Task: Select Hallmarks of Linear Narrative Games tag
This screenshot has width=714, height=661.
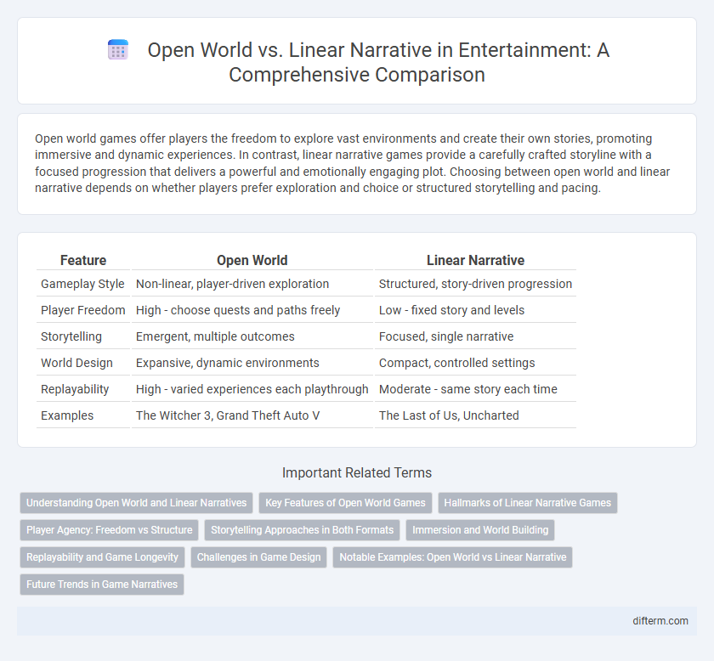Action: click(x=527, y=503)
